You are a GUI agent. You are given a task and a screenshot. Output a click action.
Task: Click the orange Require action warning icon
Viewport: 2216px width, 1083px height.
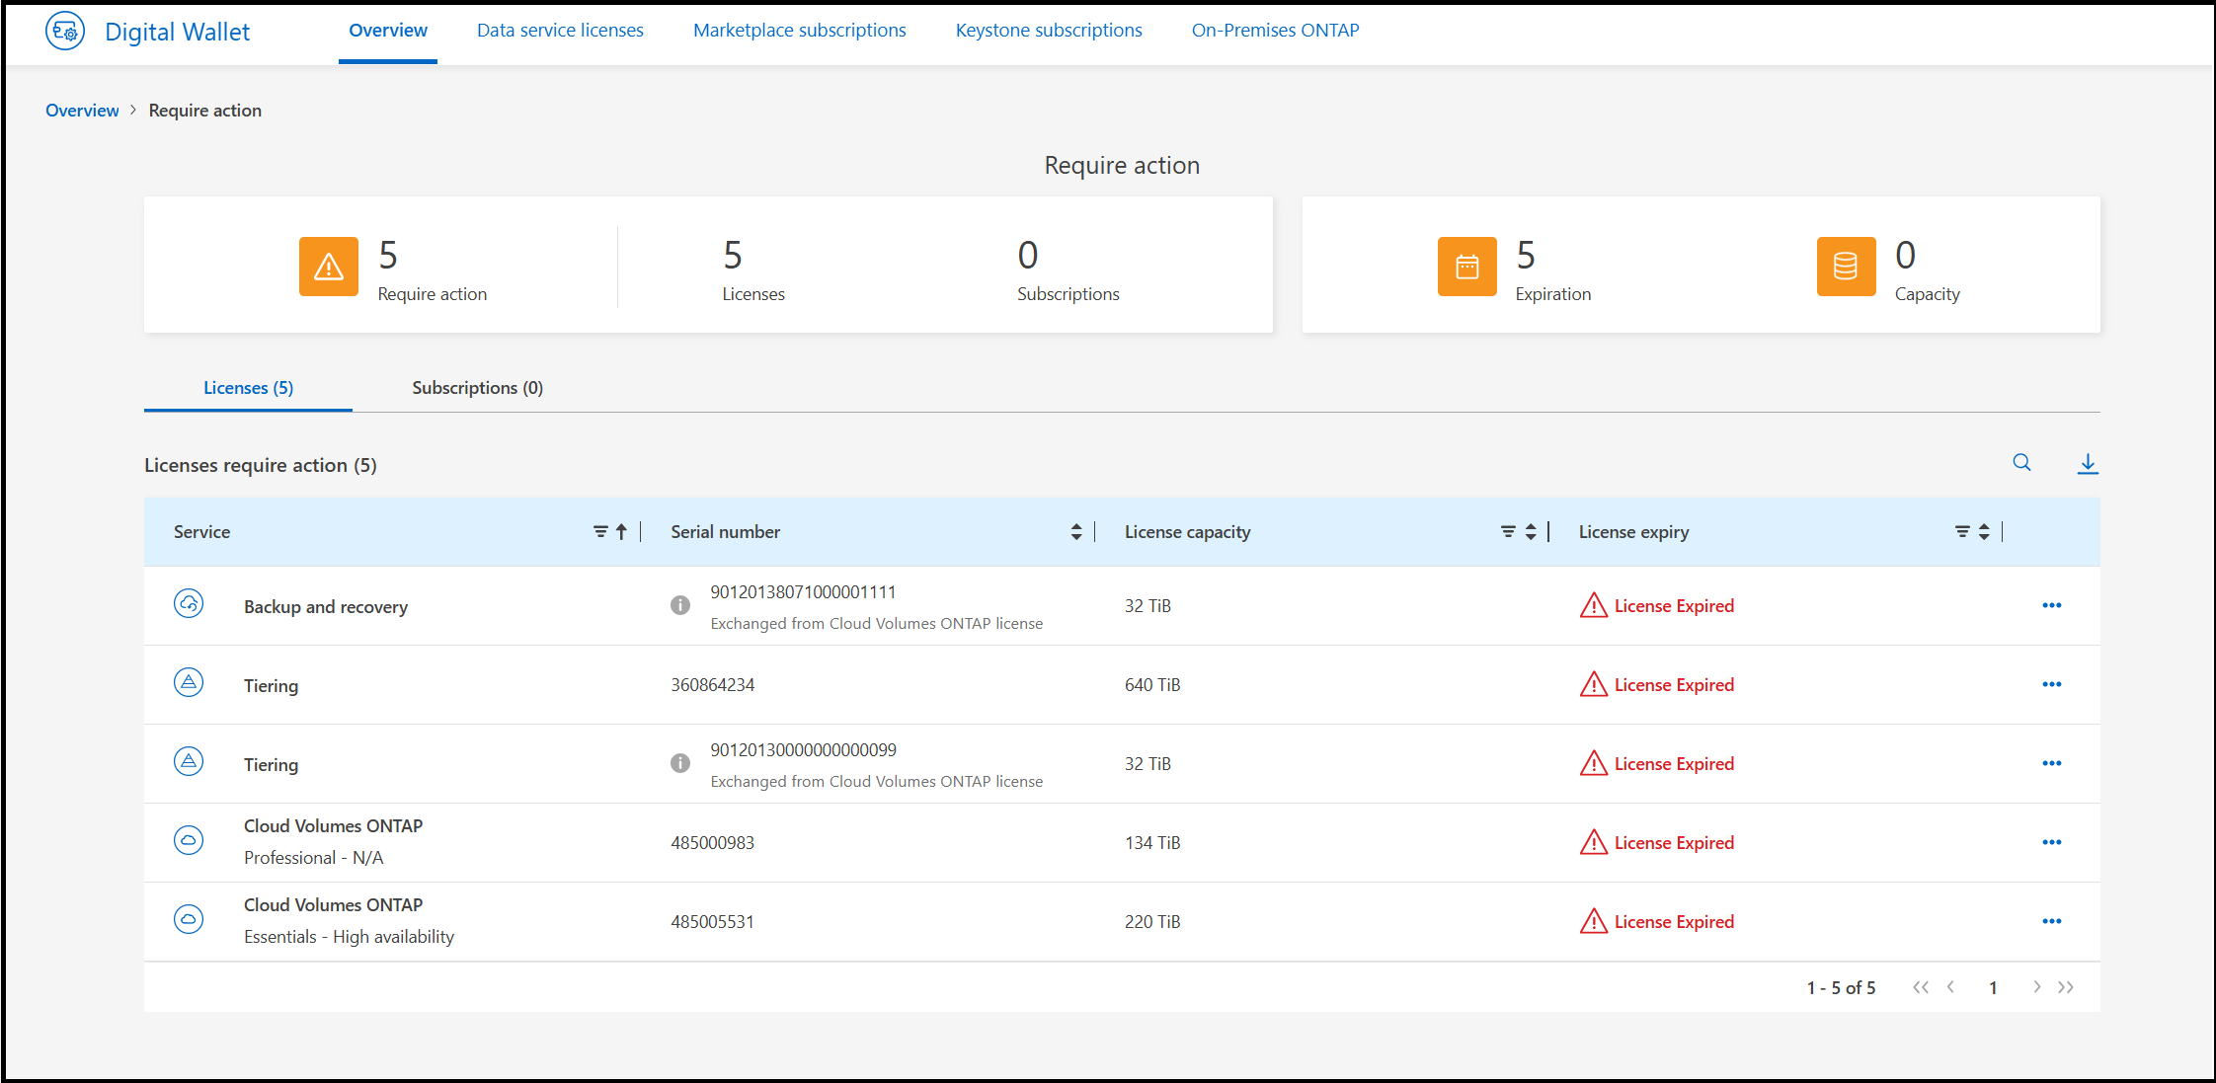329,266
